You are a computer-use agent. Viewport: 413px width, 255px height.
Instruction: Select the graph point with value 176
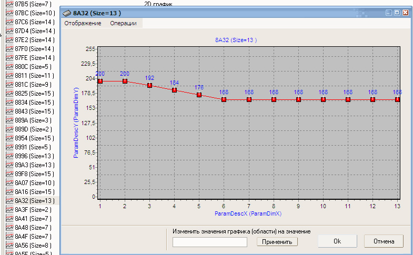click(x=199, y=95)
